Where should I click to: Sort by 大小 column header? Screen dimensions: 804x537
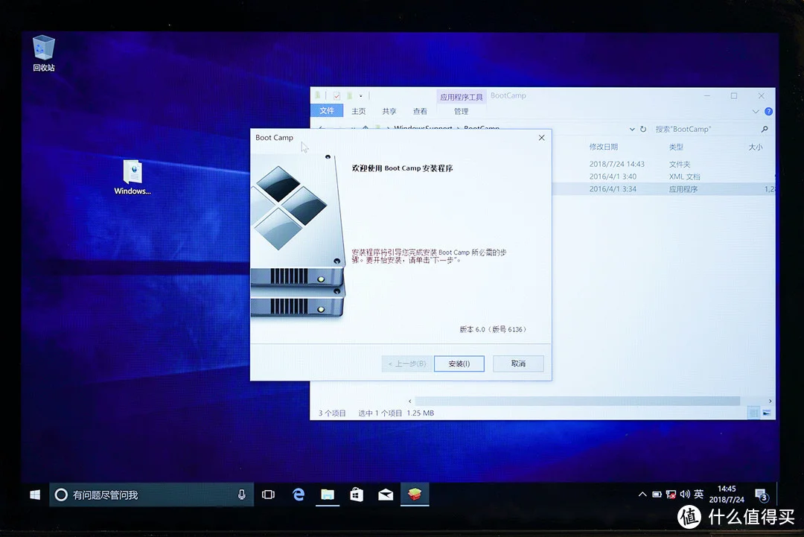coord(756,147)
